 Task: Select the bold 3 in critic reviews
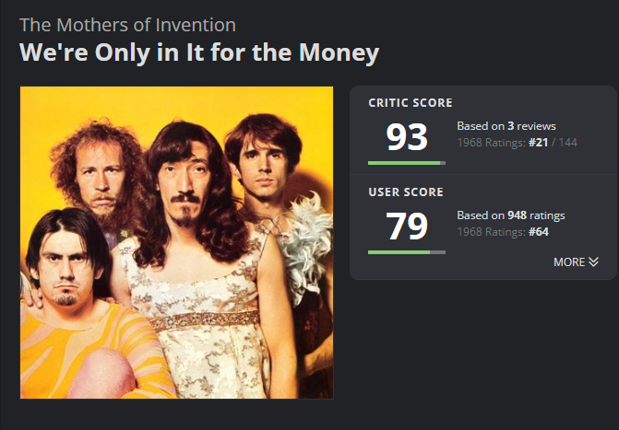tap(510, 126)
